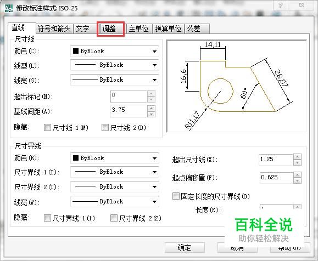Decrease 超出尺寸线(X) with down arrow
This screenshot has height=261, width=318.
[x=297, y=163]
